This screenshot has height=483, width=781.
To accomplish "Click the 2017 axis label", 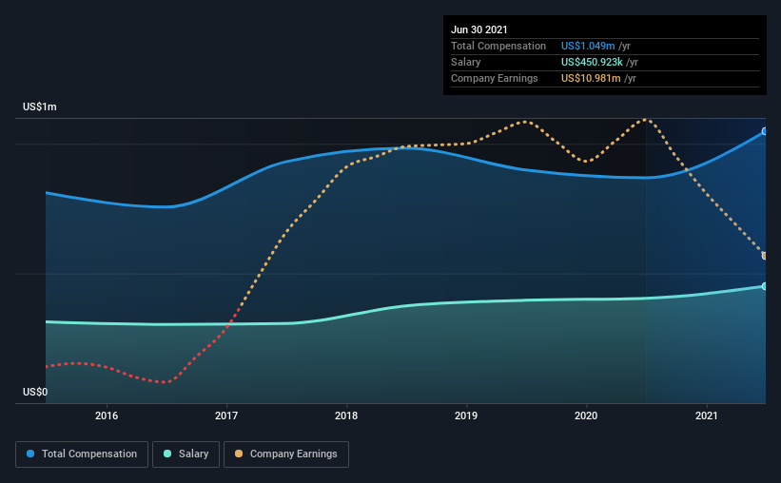I will pos(226,415).
